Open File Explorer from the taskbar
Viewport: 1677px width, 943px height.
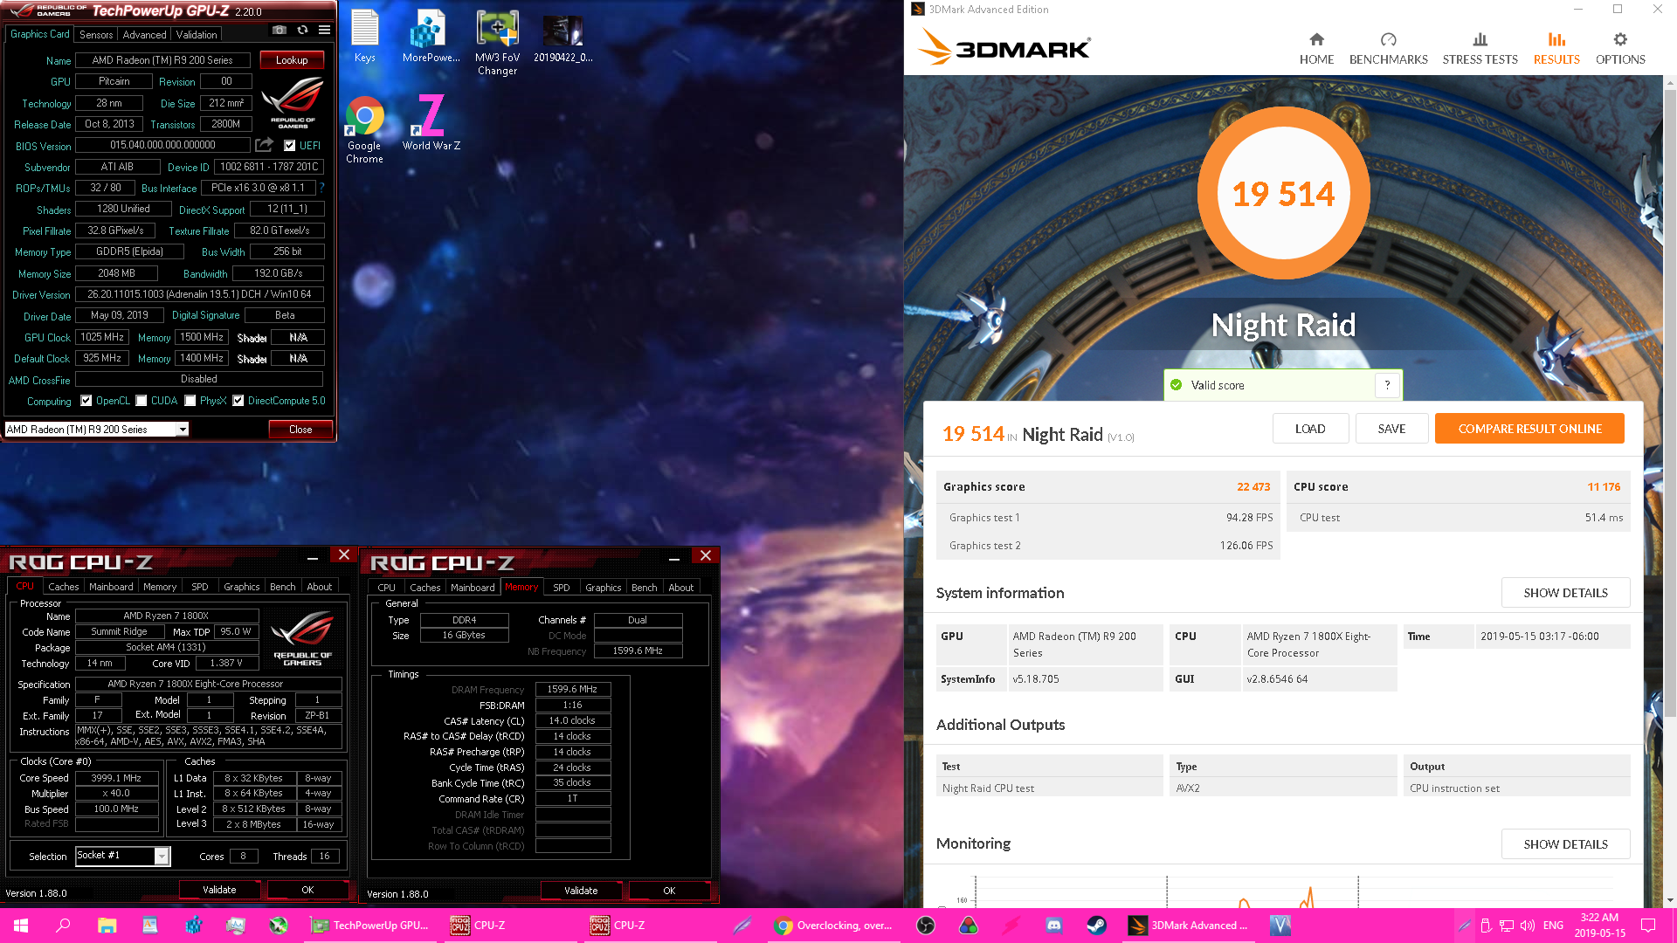click(x=107, y=926)
